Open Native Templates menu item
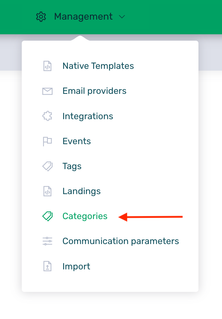Image resolution: width=222 pixels, height=319 pixels. 98,66
